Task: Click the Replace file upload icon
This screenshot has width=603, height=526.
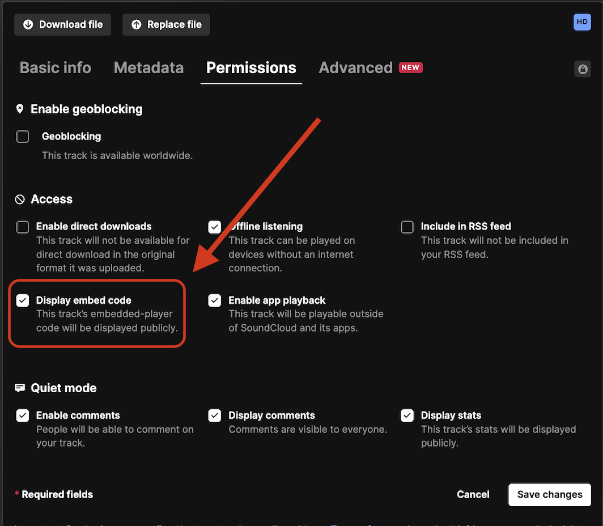Action: [136, 24]
